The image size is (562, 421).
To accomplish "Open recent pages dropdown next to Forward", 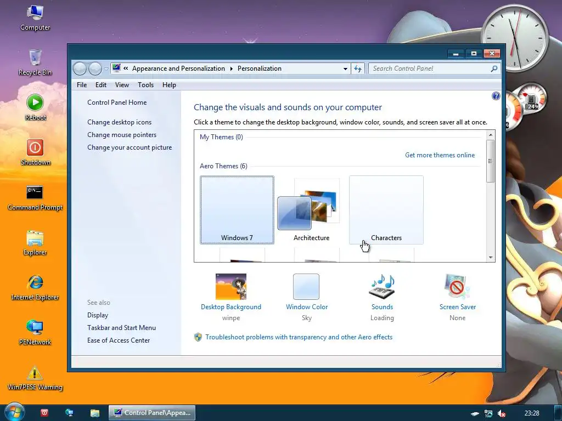I will click(106, 69).
